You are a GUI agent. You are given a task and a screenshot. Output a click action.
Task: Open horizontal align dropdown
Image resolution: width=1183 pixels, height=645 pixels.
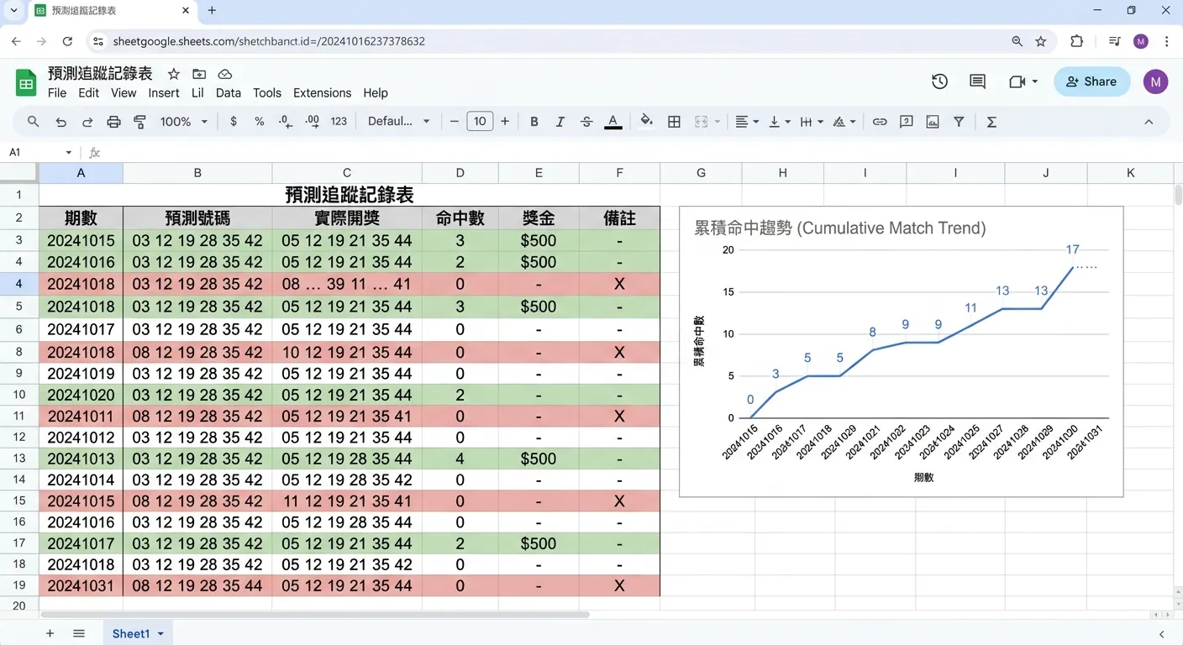pos(747,122)
